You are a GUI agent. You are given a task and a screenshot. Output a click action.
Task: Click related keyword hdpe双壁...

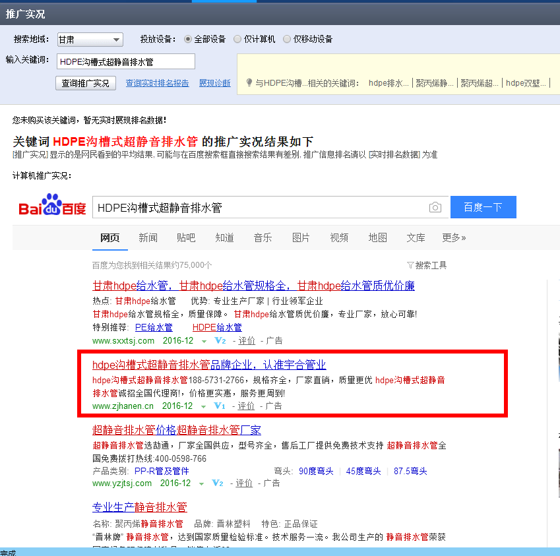pyautogui.click(x=525, y=83)
